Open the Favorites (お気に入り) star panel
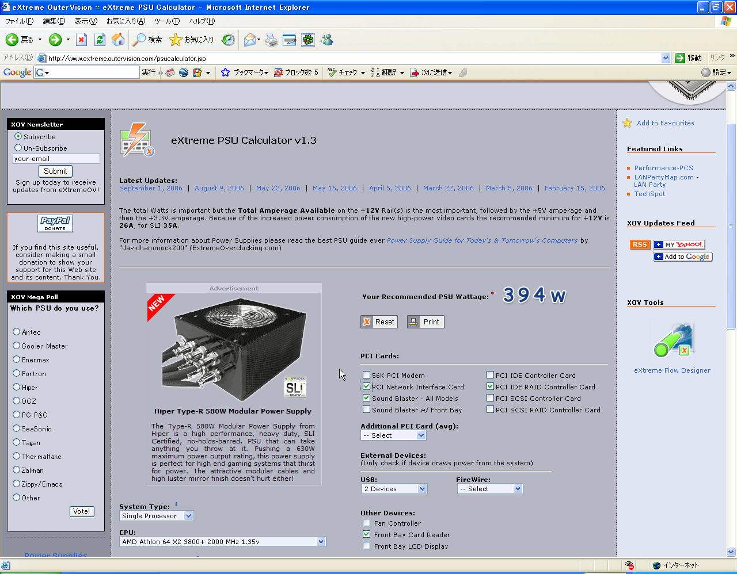The width and height of the screenshot is (737, 574). pyautogui.click(x=191, y=40)
